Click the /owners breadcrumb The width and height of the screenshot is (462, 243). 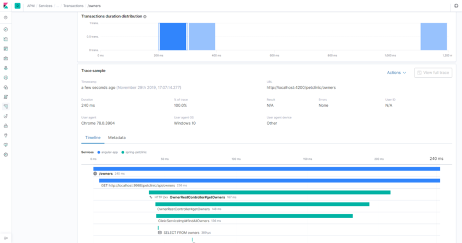tap(94, 6)
